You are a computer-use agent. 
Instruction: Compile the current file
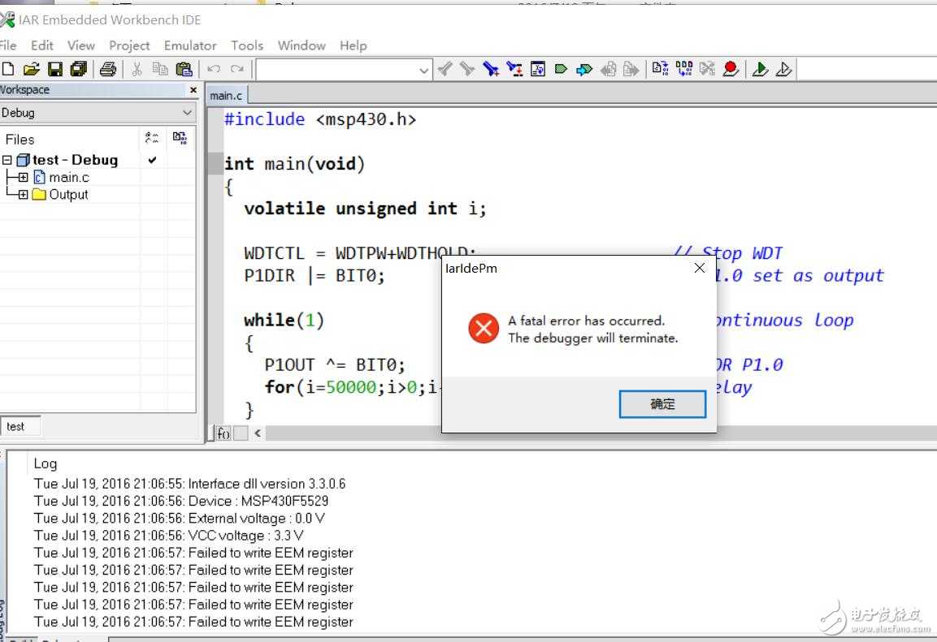pos(660,69)
